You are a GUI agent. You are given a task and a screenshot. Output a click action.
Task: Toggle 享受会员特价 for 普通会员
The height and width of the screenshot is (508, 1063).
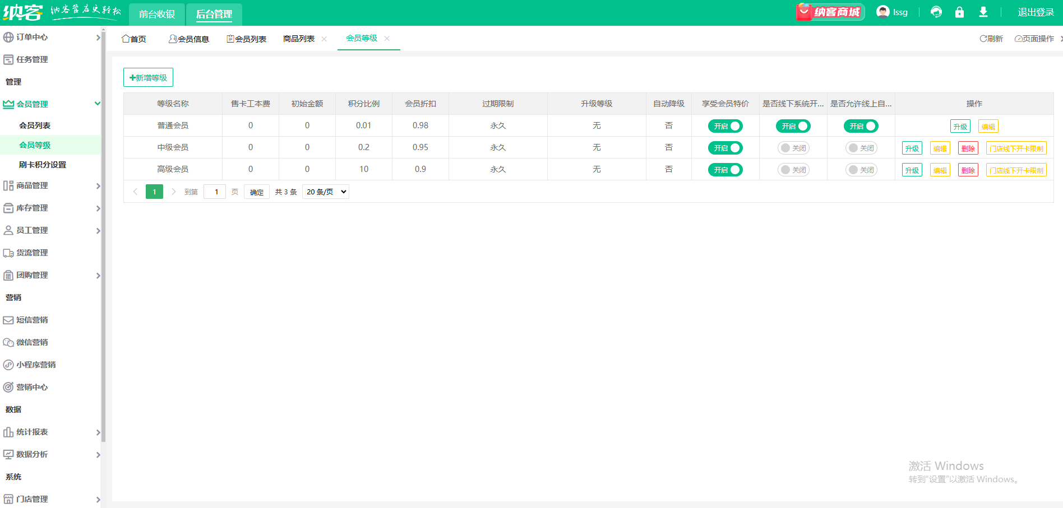(725, 126)
